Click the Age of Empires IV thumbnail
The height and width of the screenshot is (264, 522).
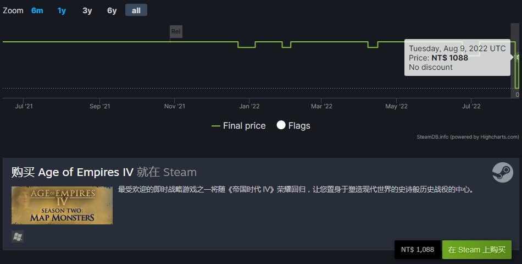point(62,205)
